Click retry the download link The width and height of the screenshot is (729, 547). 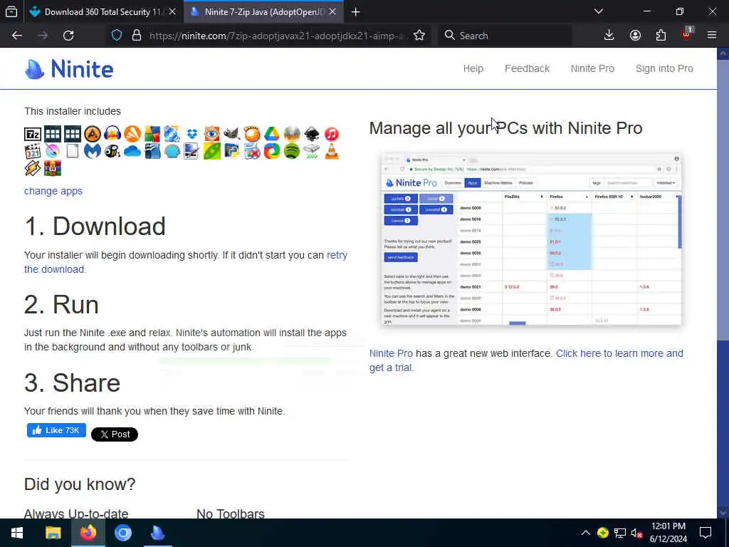(186, 262)
